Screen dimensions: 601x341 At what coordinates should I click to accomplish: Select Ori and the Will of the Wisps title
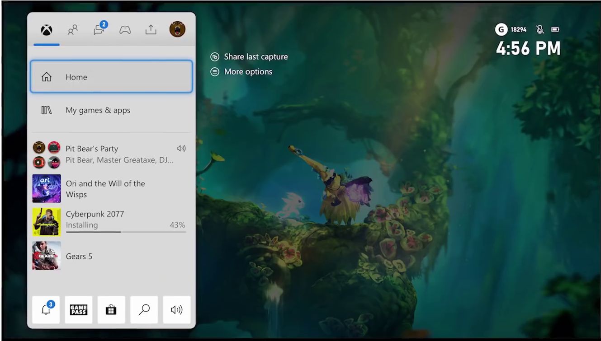[105, 189]
